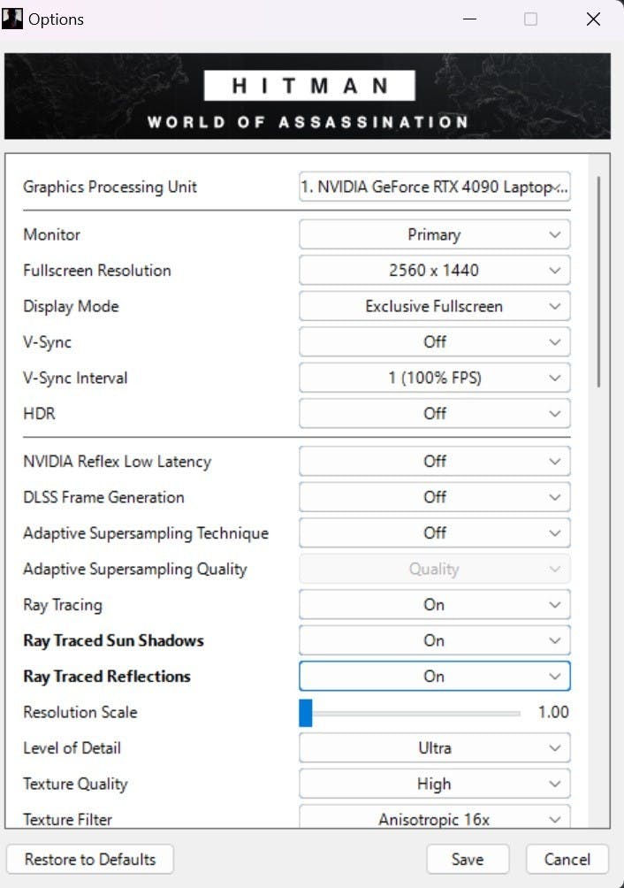Open the Graphics Processing Unit dropdown
This screenshot has width=624, height=888.
tap(435, 187)
